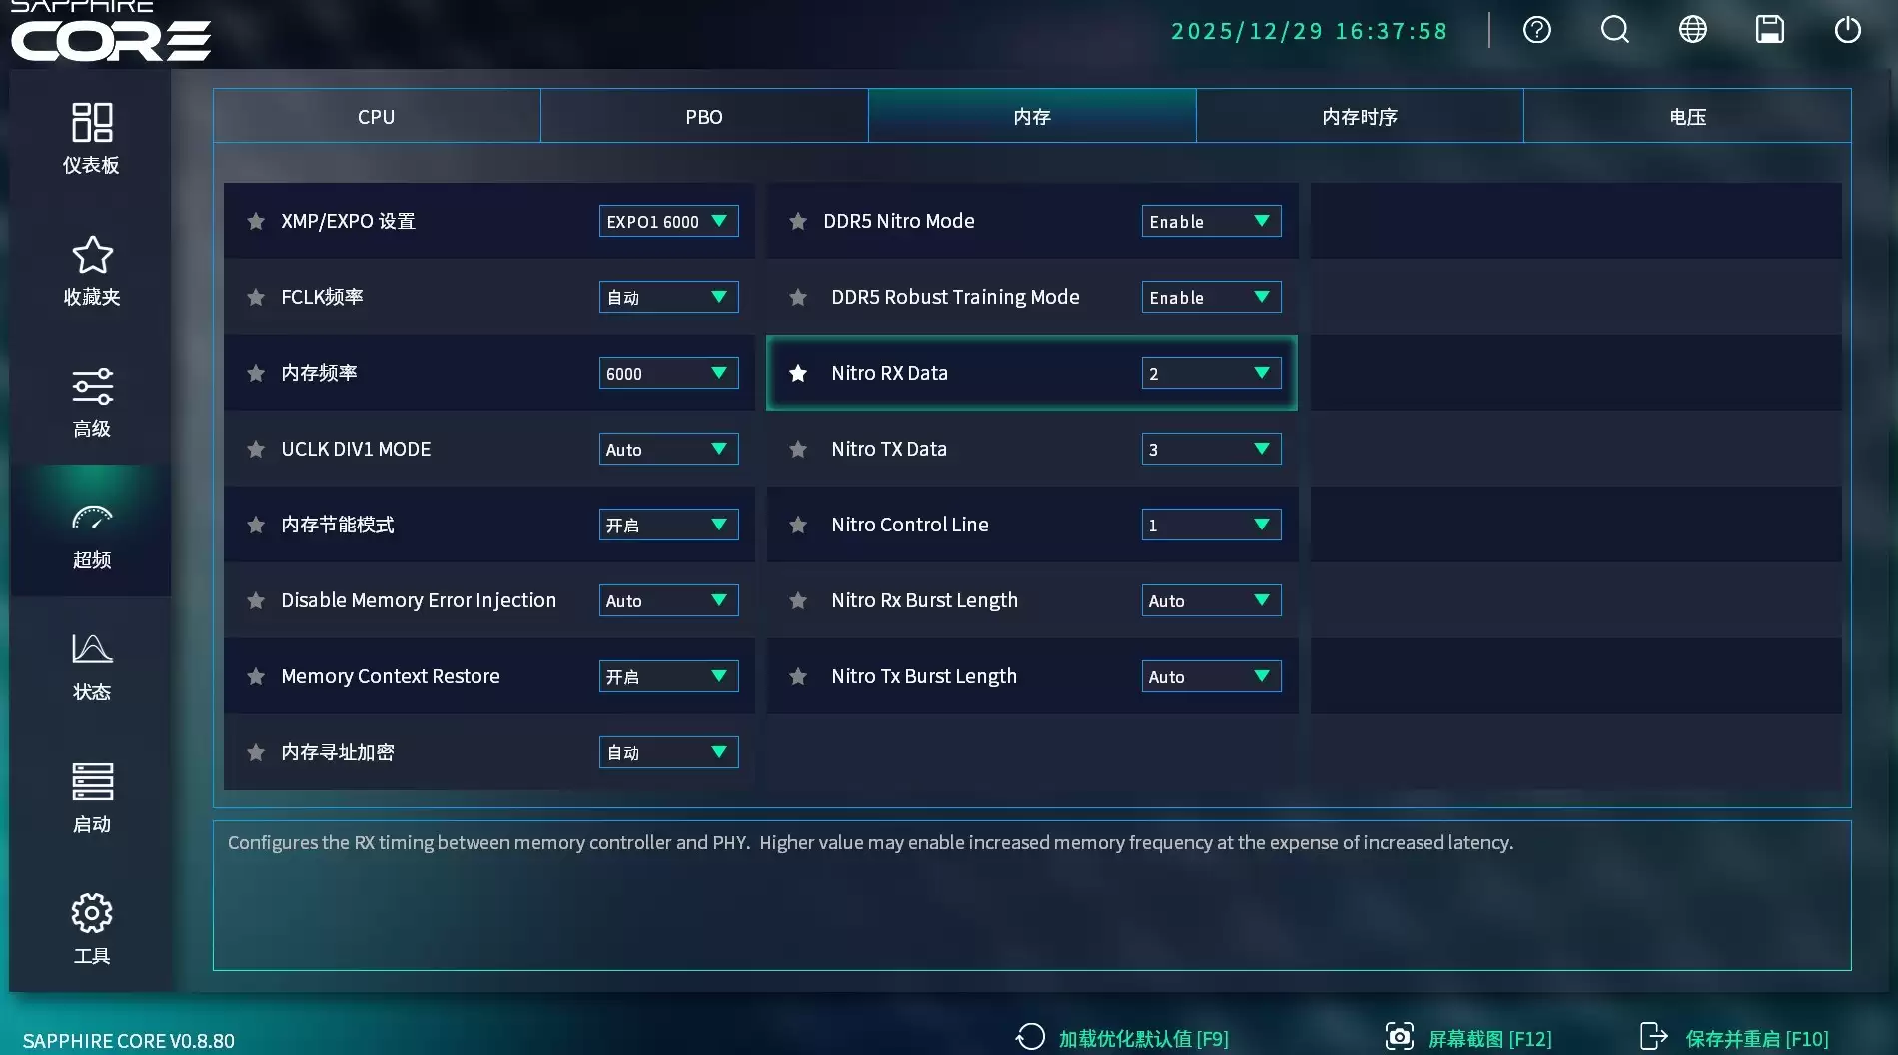Star the Memory Context Restore option
Viewport: 1898px width, 1055px height.
(x=256, y=676)
